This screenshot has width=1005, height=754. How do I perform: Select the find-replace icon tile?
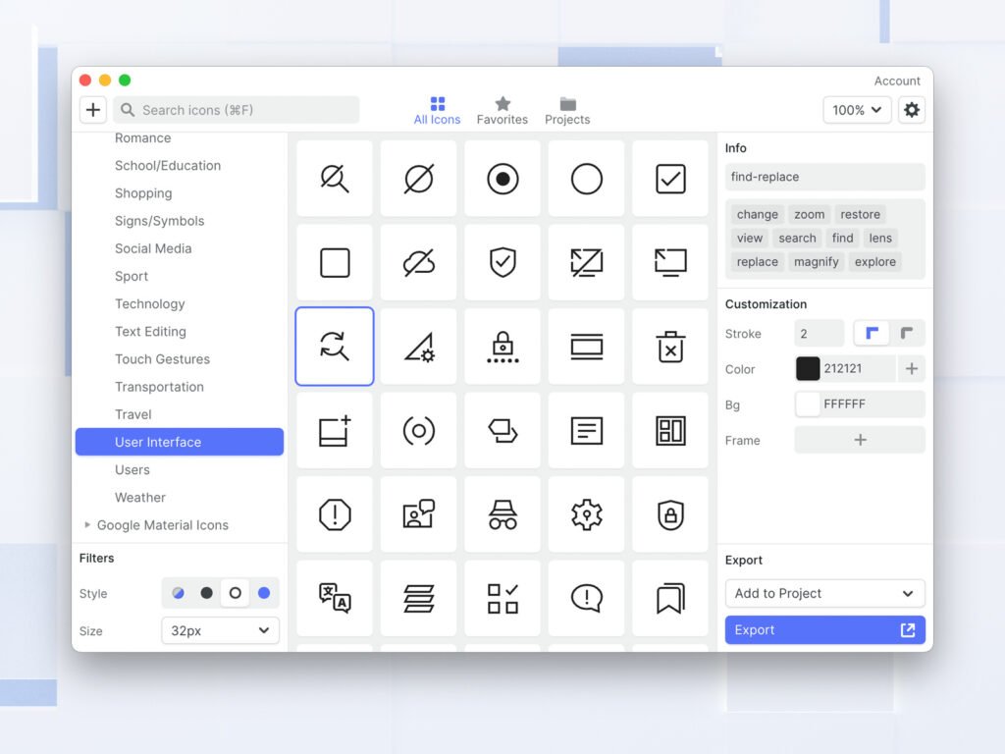tap(334, 347)
